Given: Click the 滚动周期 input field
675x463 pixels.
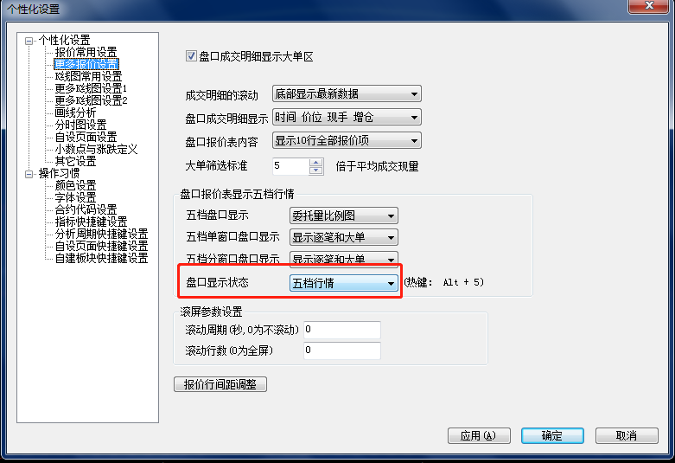Looking at the screenshot, I should coord(341,330).
